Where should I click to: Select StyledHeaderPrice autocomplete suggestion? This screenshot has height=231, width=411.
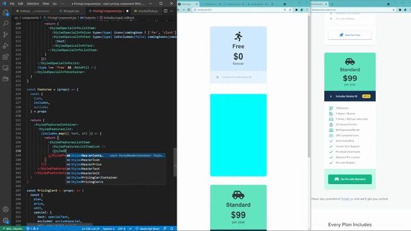[x=116, y=164]
